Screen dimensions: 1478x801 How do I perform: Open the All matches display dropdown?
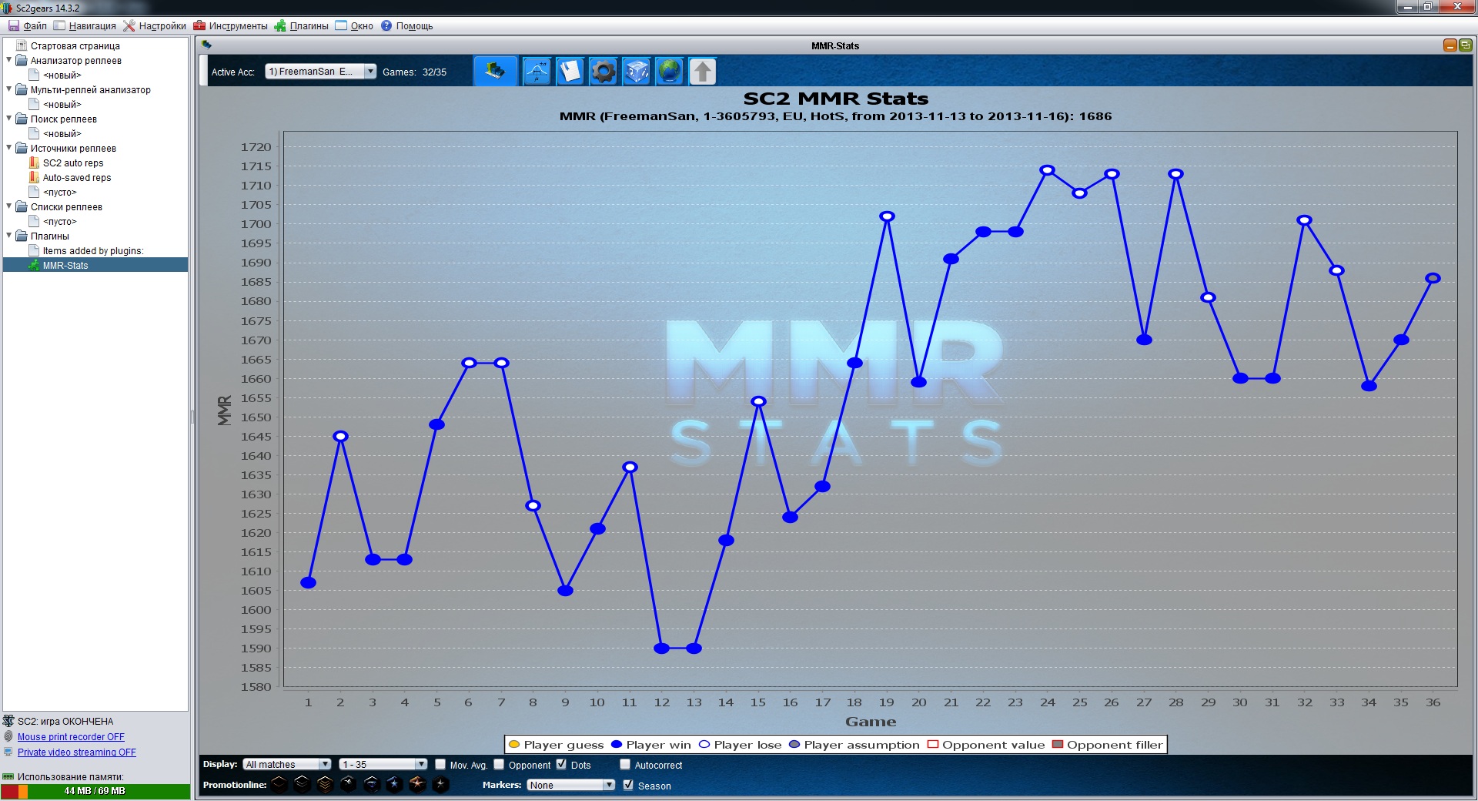pos(287,764)
